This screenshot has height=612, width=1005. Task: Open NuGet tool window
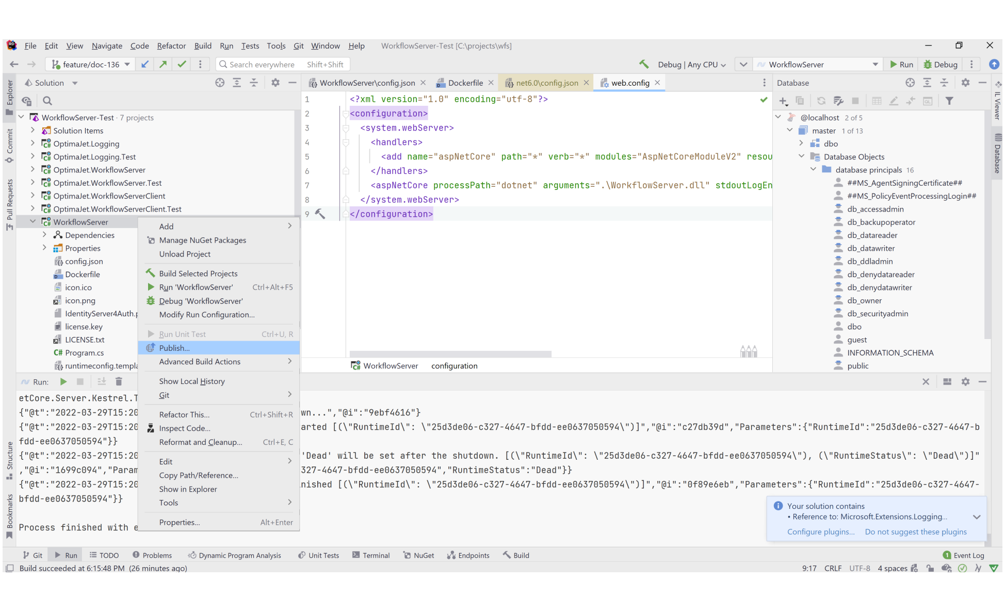click(418, 555)
